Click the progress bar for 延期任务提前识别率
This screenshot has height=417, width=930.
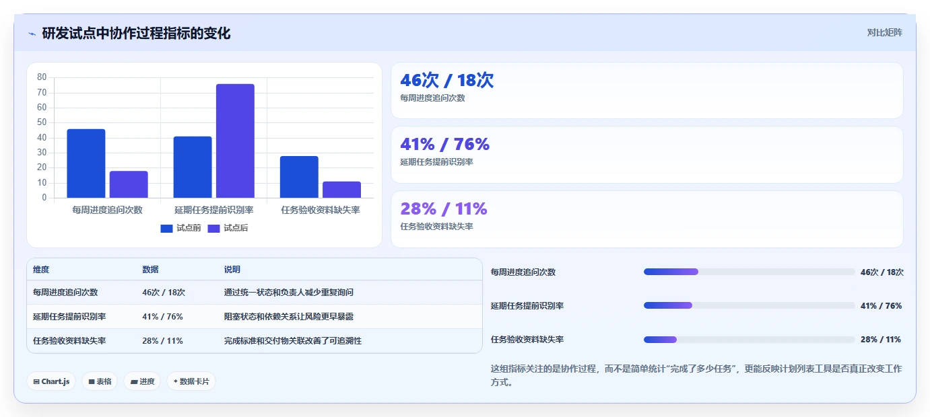click(749, 305)
